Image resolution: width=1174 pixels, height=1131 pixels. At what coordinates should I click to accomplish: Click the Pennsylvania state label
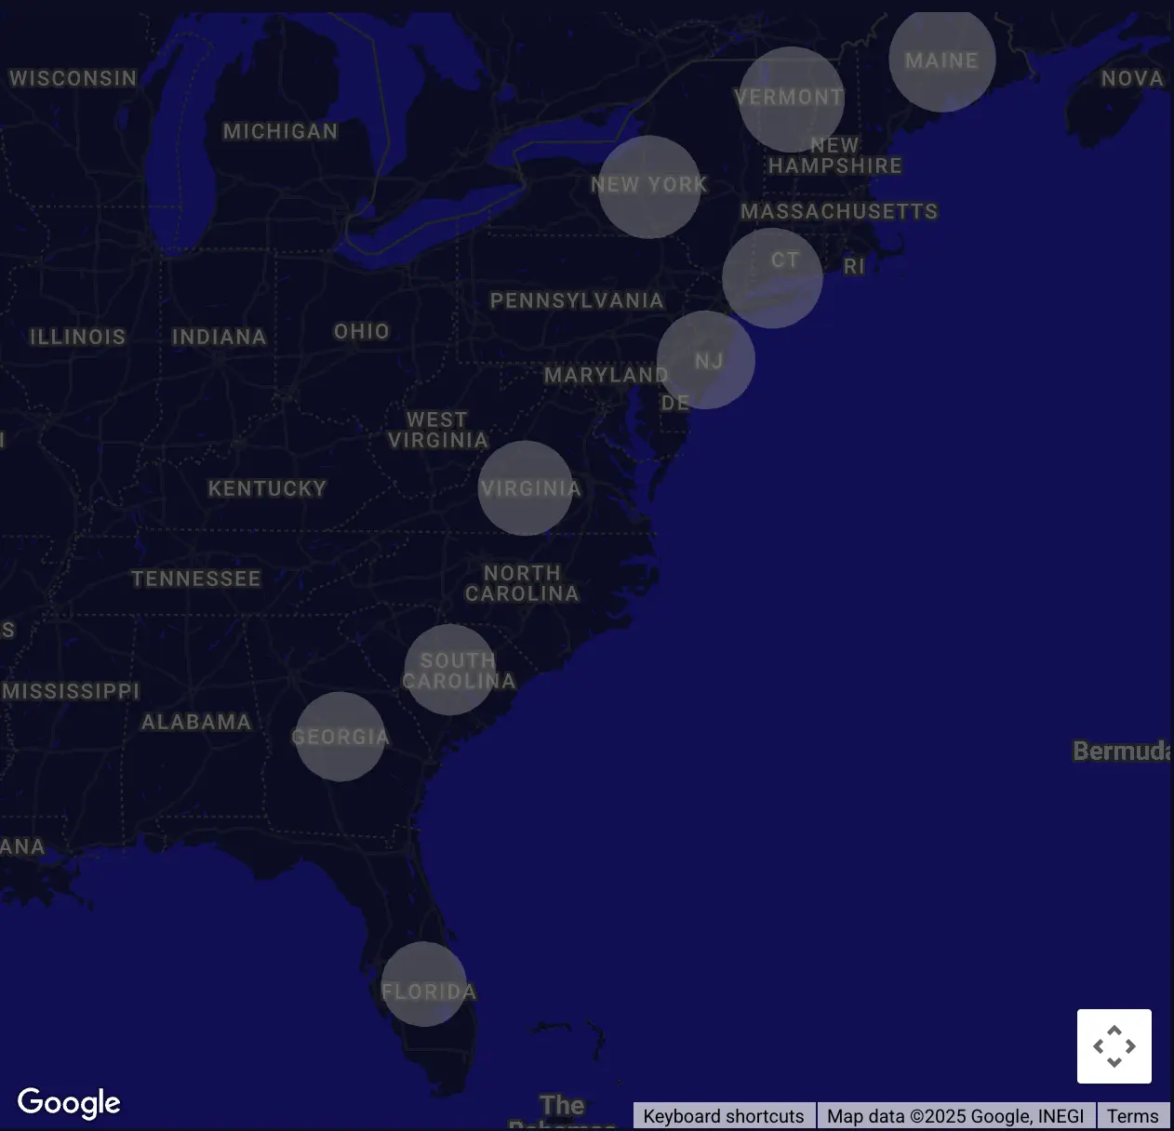[577, 300]
